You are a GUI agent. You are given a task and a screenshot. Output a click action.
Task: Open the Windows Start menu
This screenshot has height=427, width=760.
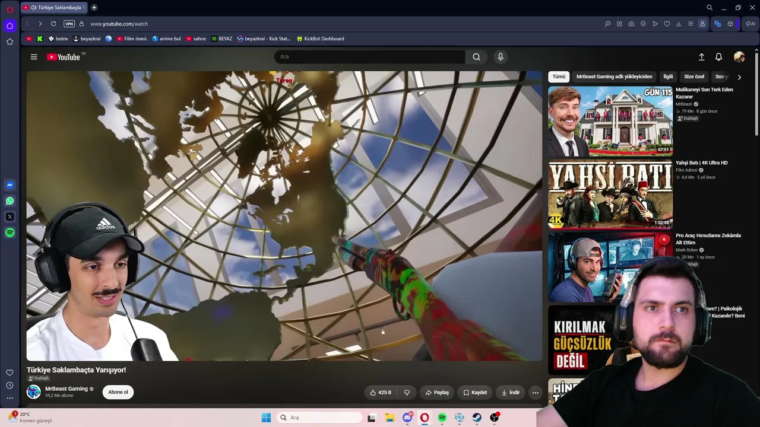266,418
